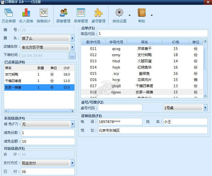Image resolution: width=212 pixels, height=176 pixels.
Task: Click the 菜品代码 input field
Action: pyautogui.click(x=153, y=33)
